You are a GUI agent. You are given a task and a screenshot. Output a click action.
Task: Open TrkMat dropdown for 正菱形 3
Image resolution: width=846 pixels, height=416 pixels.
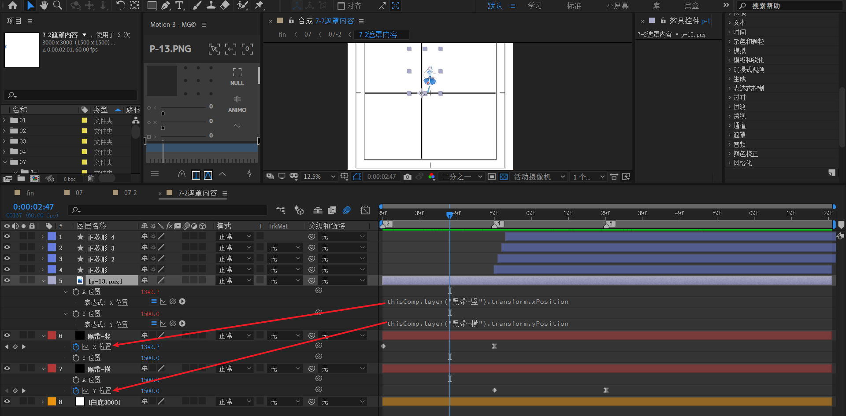[285, 247]
